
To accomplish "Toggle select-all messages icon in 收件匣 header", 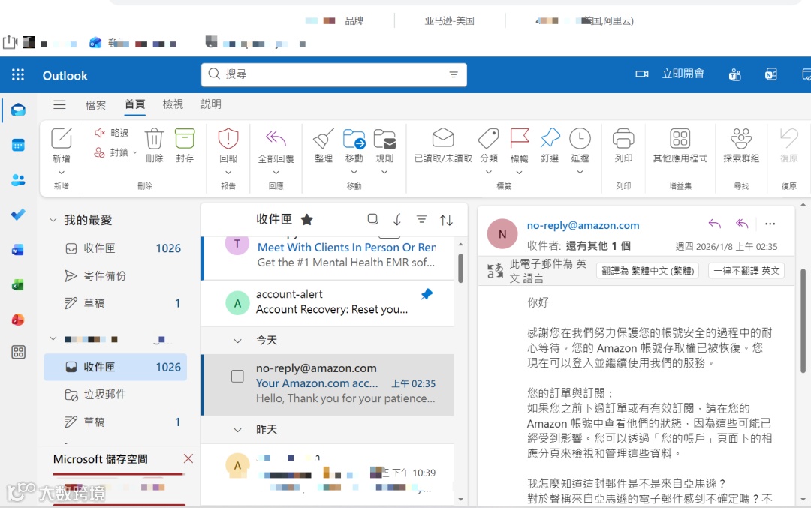I will (x=372, y=219).
